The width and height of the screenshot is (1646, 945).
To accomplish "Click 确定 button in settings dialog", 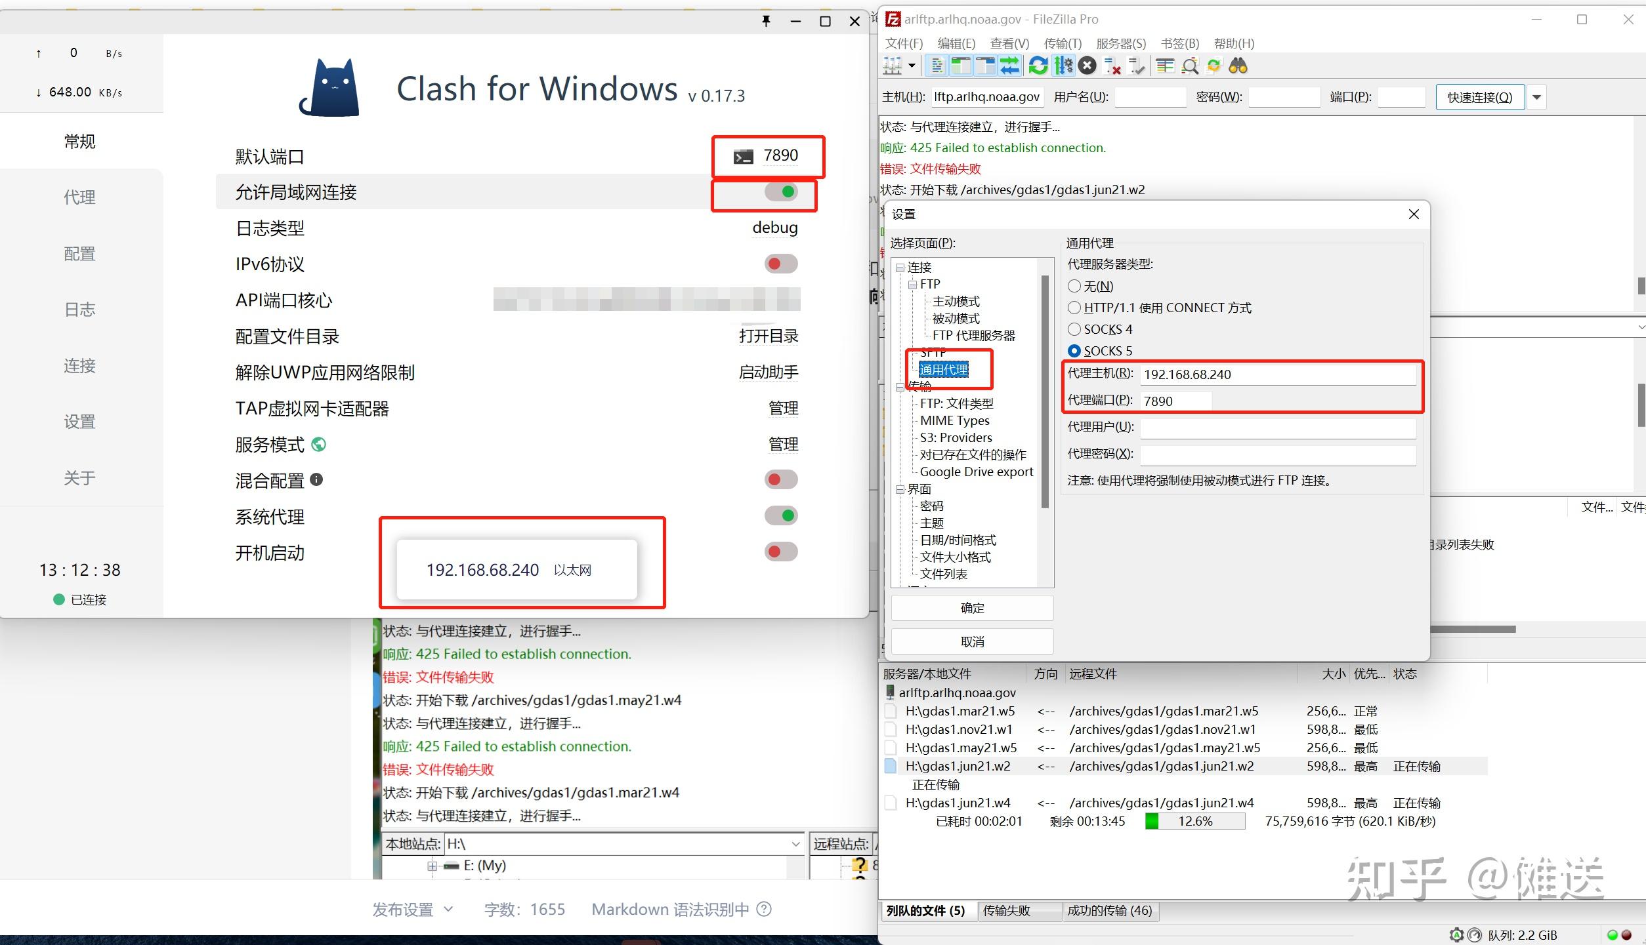I will tap(972, 608).
